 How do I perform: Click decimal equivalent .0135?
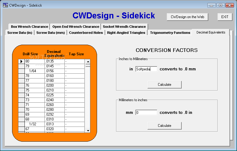[54, 61]
